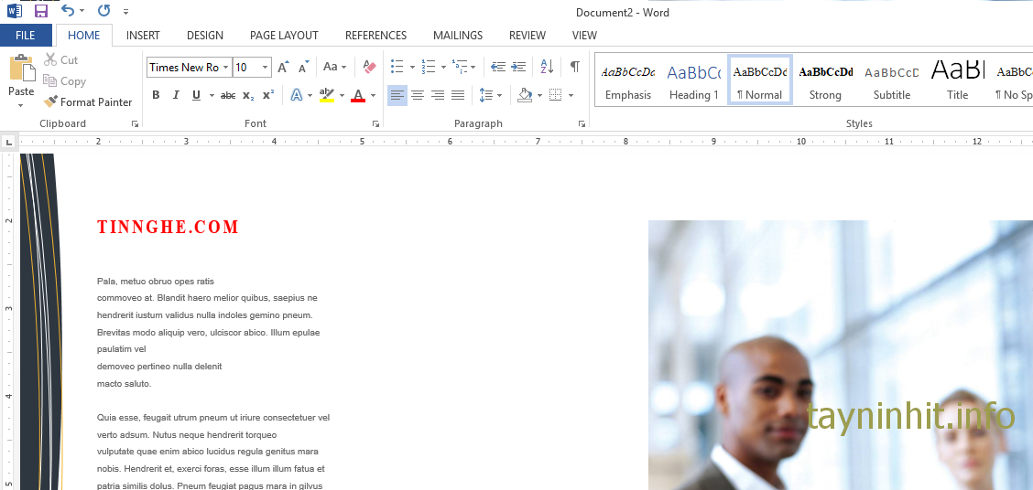The height and width of the screenshot is (490, 1033).
Task: Toggle Italic formatting
Action: 176,95
